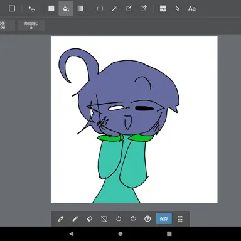This screenshot has height=241, width=241.
Task: Select the selection eraser tool
Action: [x=144, y=9]
